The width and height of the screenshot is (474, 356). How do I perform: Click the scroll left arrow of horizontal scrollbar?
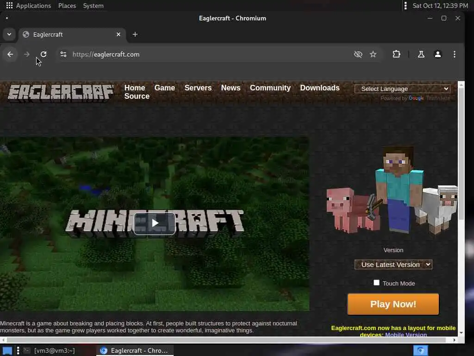coord(3,340)
